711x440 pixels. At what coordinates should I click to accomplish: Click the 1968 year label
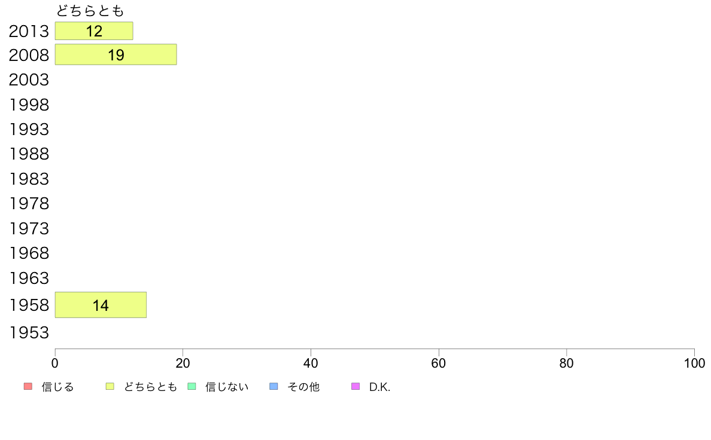[x=29, y=253]
